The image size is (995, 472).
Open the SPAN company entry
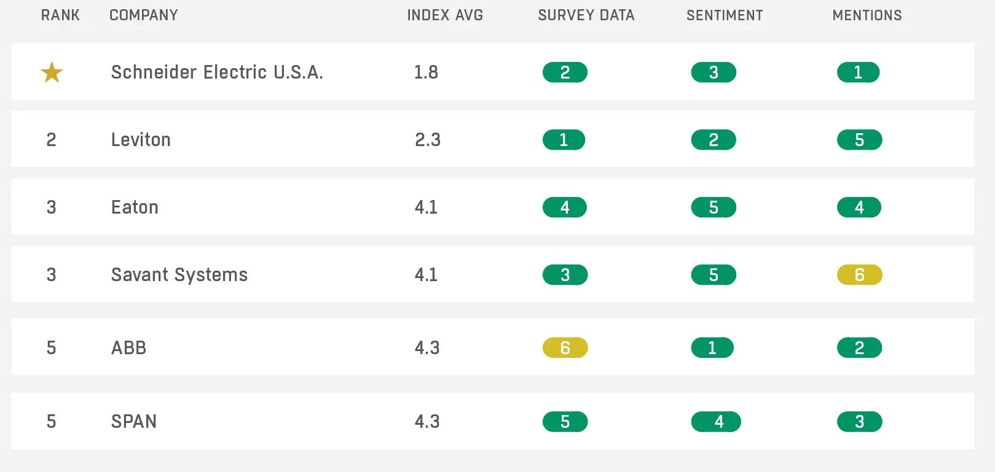click(x=133, y=422)
